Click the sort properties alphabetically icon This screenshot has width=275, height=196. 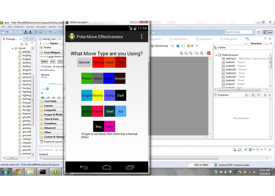[252, 95]
